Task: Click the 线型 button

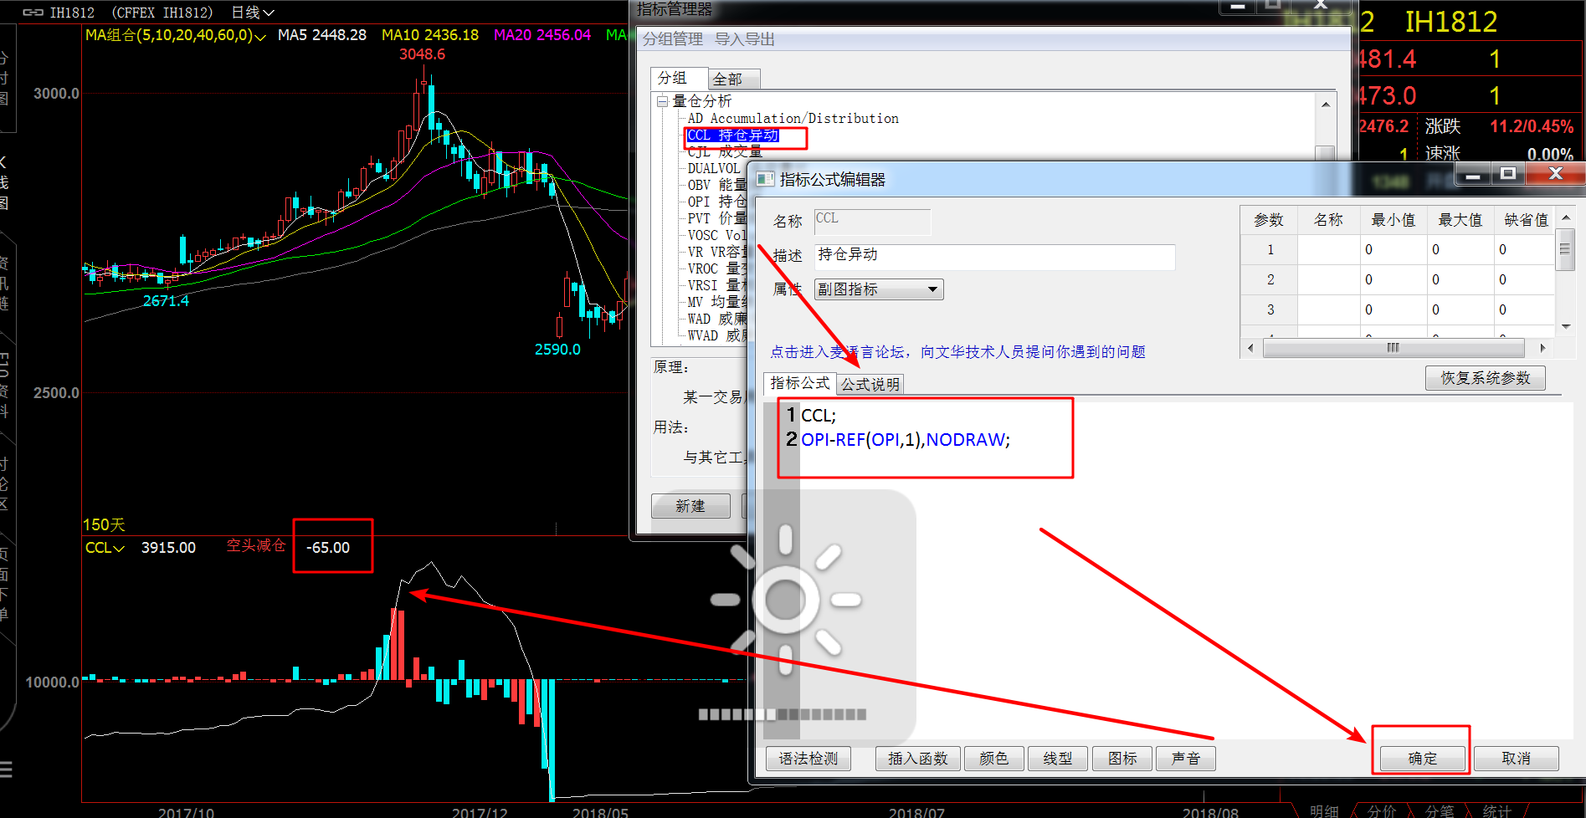Action: (x=1058, y=759)
